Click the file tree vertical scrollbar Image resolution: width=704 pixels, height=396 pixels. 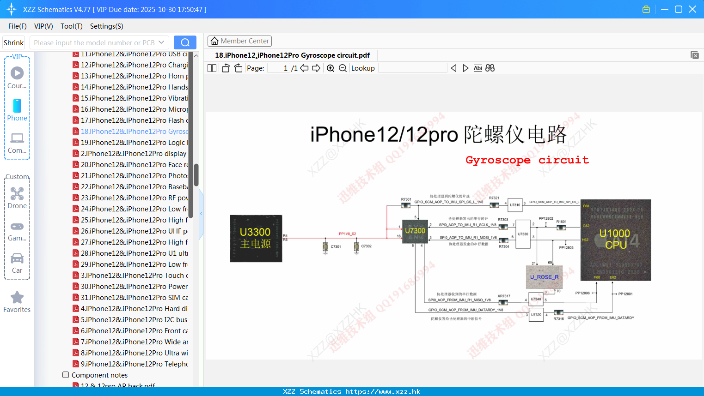pyautogui.click(x=196, y=174)
